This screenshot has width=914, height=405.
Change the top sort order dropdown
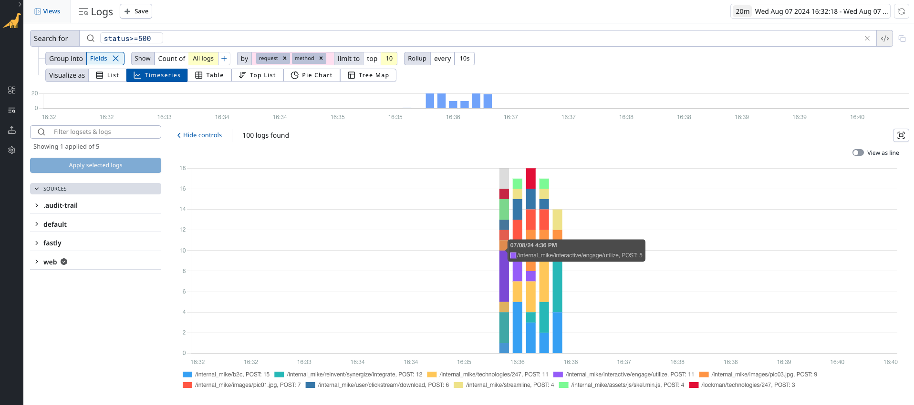tap(372, 59)
